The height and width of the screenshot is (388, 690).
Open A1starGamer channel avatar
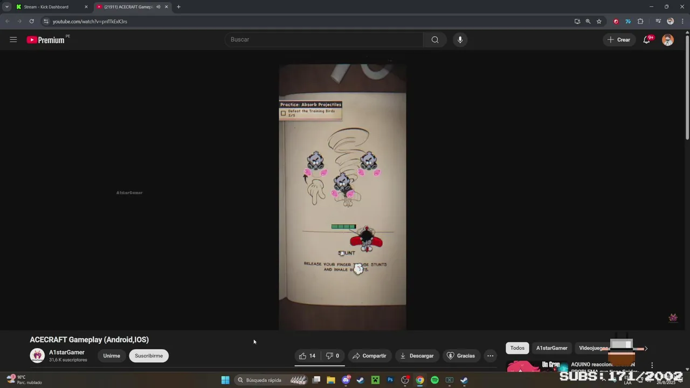[37, 356]
